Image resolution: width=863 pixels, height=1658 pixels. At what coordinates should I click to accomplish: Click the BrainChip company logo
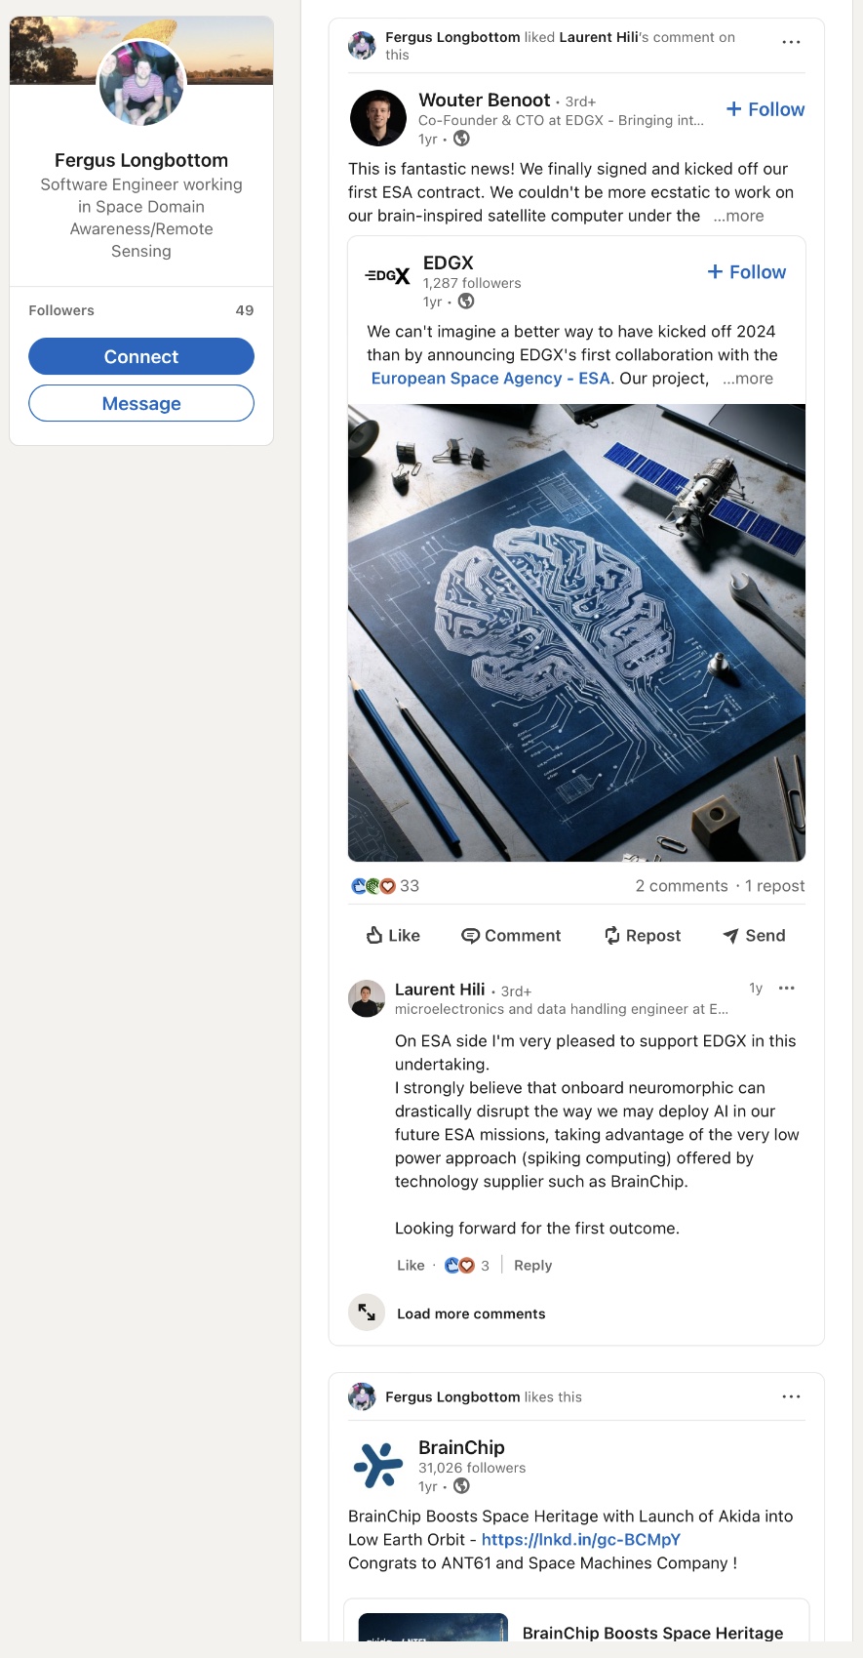377,1465
